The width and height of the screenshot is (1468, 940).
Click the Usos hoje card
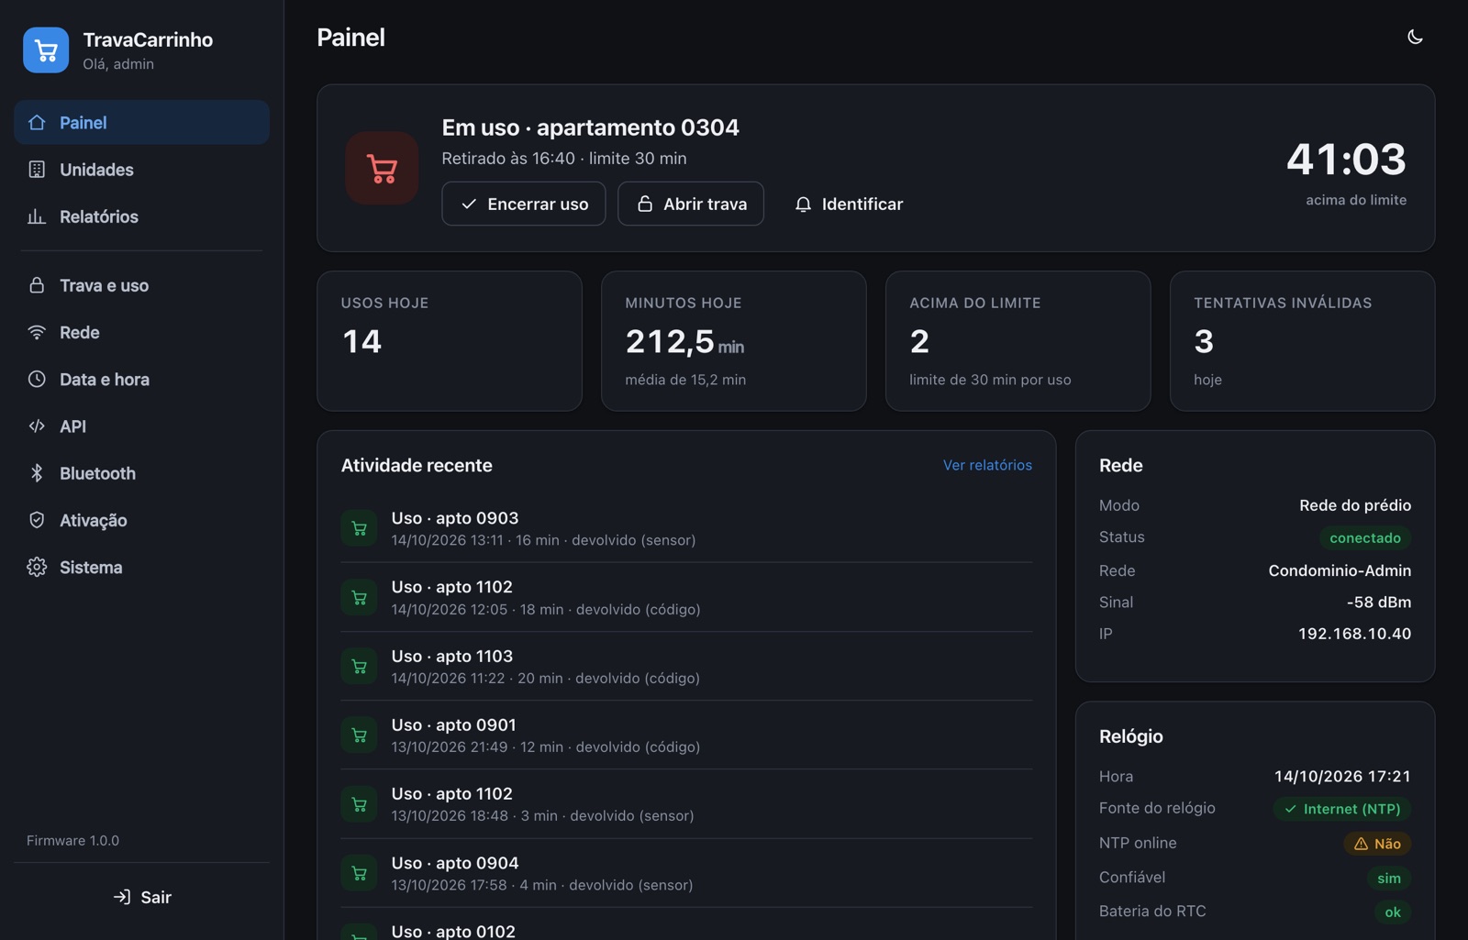(x=450, y=341)
